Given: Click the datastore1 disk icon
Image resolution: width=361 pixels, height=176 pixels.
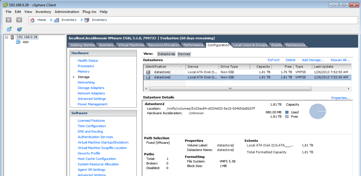Looking at the screenshot, I should (149, 72).
